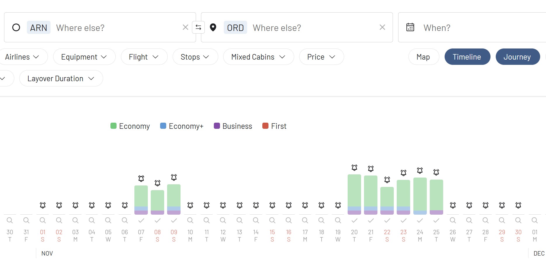
Task: Click alert bell for November 15
Action: point(272,205)
